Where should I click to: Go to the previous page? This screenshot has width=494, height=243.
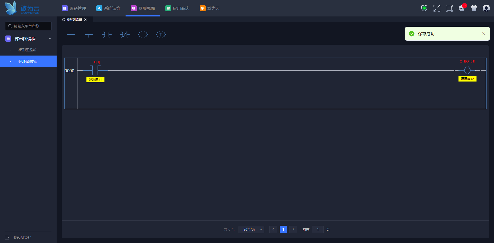(x=273, y=229)
